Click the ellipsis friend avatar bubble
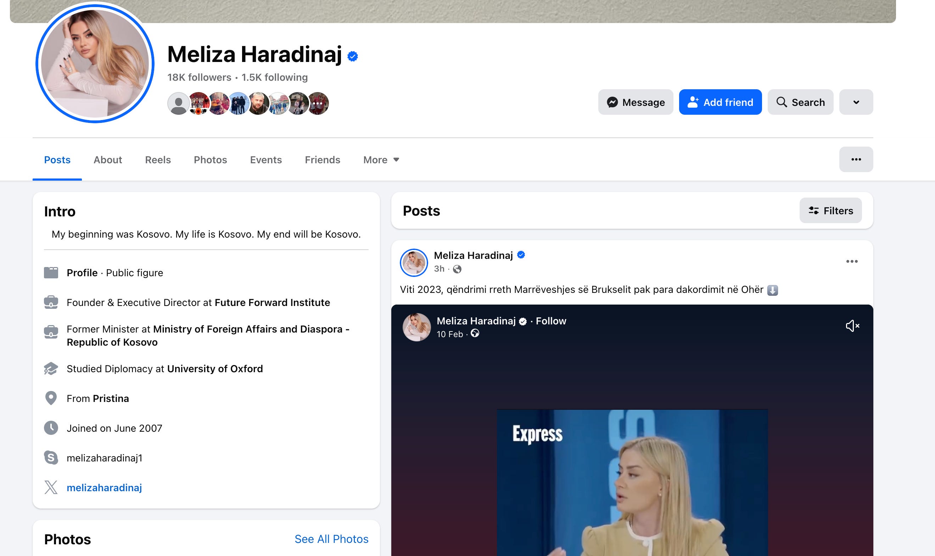This screenshot has width=935, height=556. coord(318,103)
